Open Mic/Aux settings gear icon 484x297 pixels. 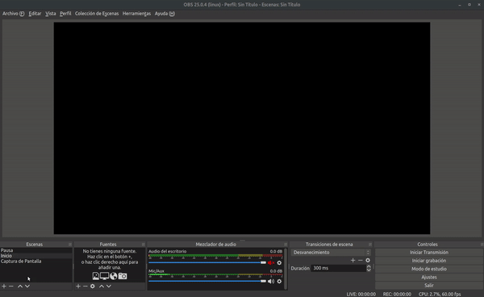[x=279, y=281]
